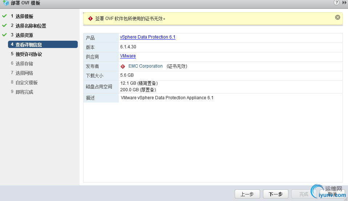The height and width of the screenshot is (201, 348).
Task: Click the 下一步 next button
Action: pos(276,194)
